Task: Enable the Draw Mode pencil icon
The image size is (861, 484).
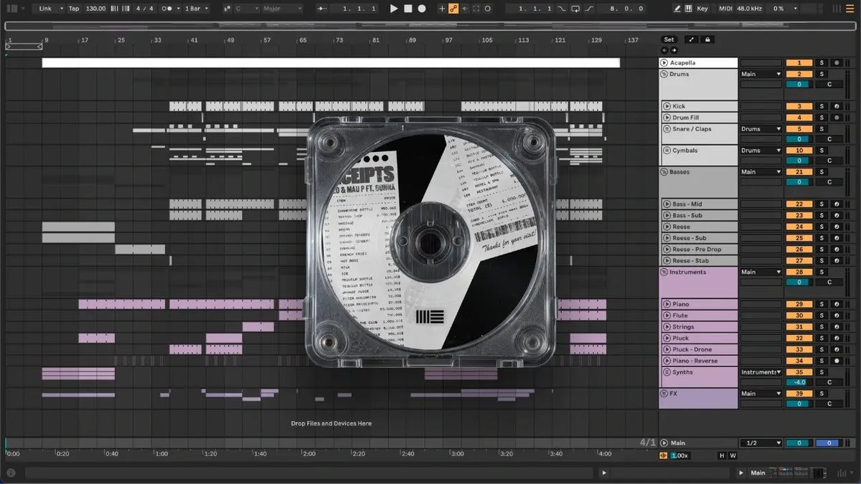Action: click(x=677, y=9)
